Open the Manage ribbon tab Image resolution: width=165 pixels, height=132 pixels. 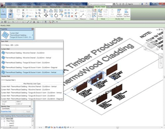[x=82, y=7]
